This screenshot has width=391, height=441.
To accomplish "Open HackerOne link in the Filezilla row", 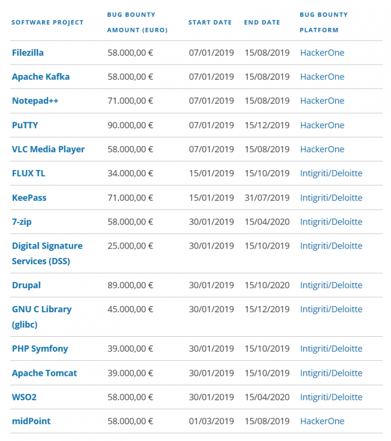I will tap(322, 53).
